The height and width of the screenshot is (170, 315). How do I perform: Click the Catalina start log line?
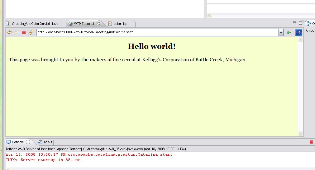[89, 154]
